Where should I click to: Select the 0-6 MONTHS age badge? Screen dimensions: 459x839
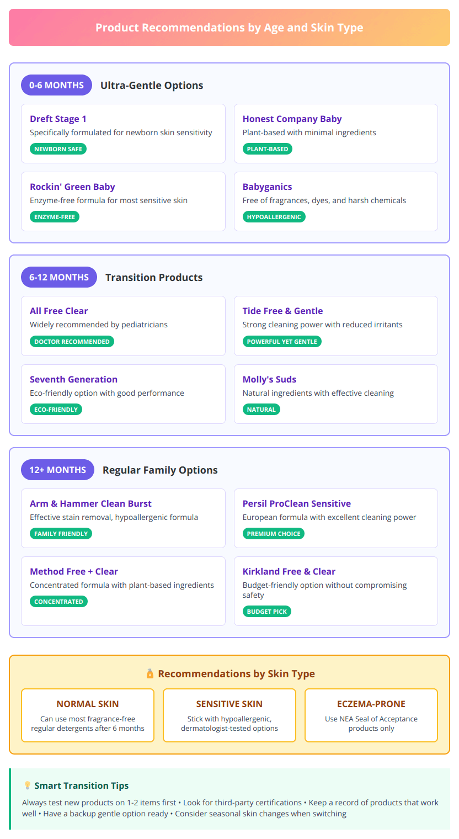tap(56, 85)
